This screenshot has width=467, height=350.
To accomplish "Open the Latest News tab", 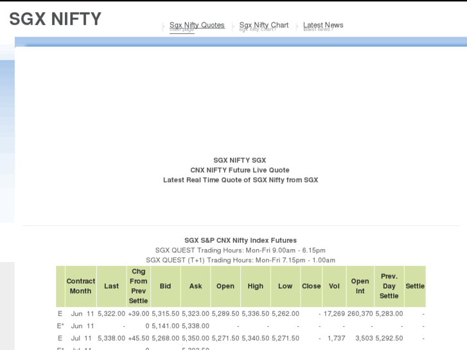I will tap(323, 25).
